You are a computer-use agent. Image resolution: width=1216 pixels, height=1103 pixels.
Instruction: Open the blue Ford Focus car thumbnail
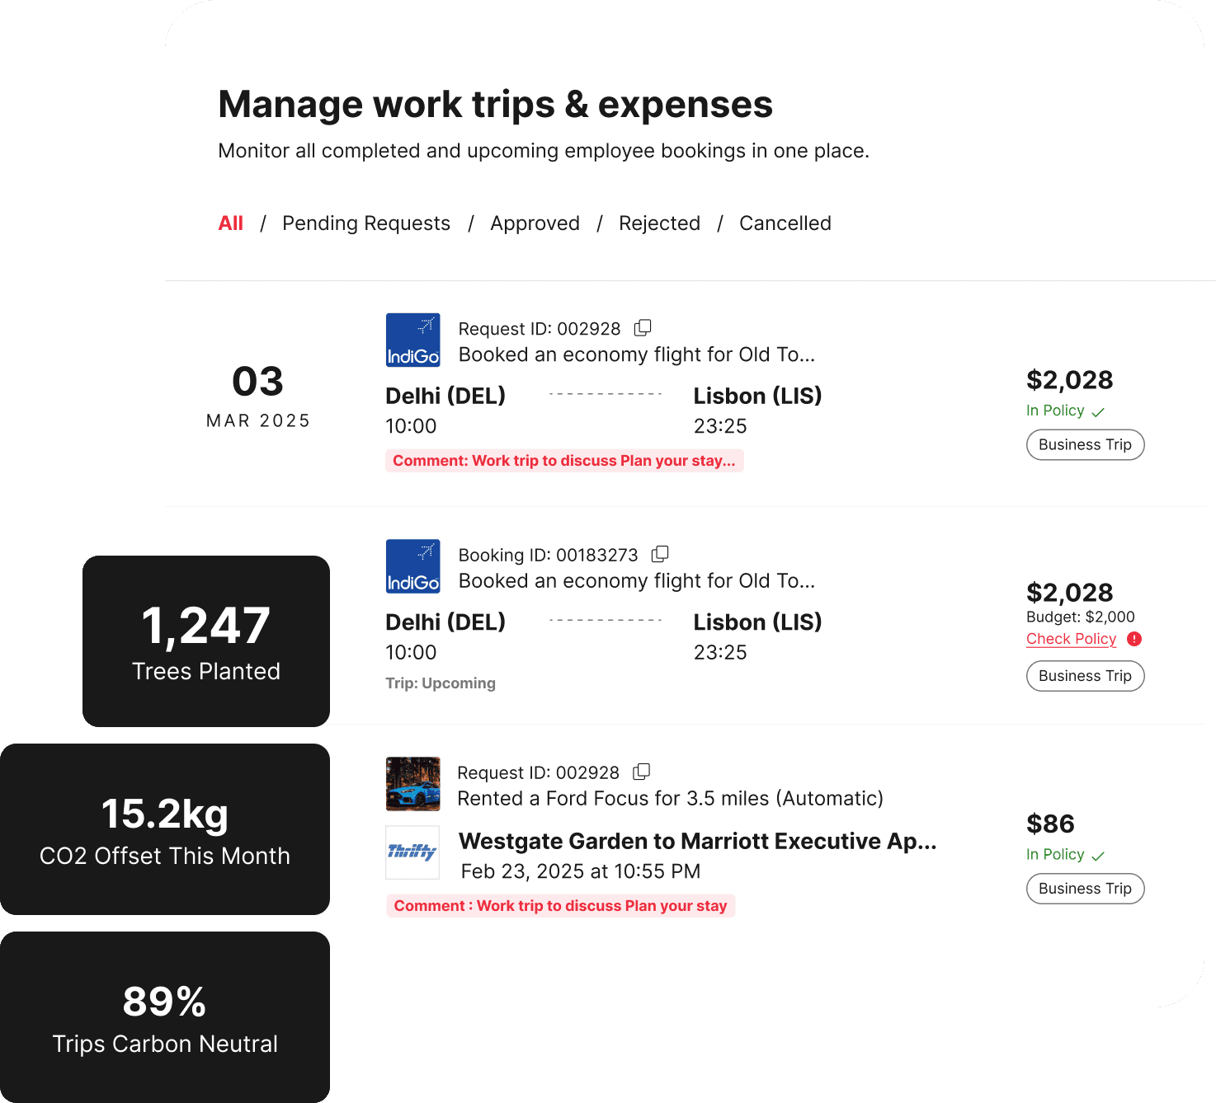click(412, 784)
